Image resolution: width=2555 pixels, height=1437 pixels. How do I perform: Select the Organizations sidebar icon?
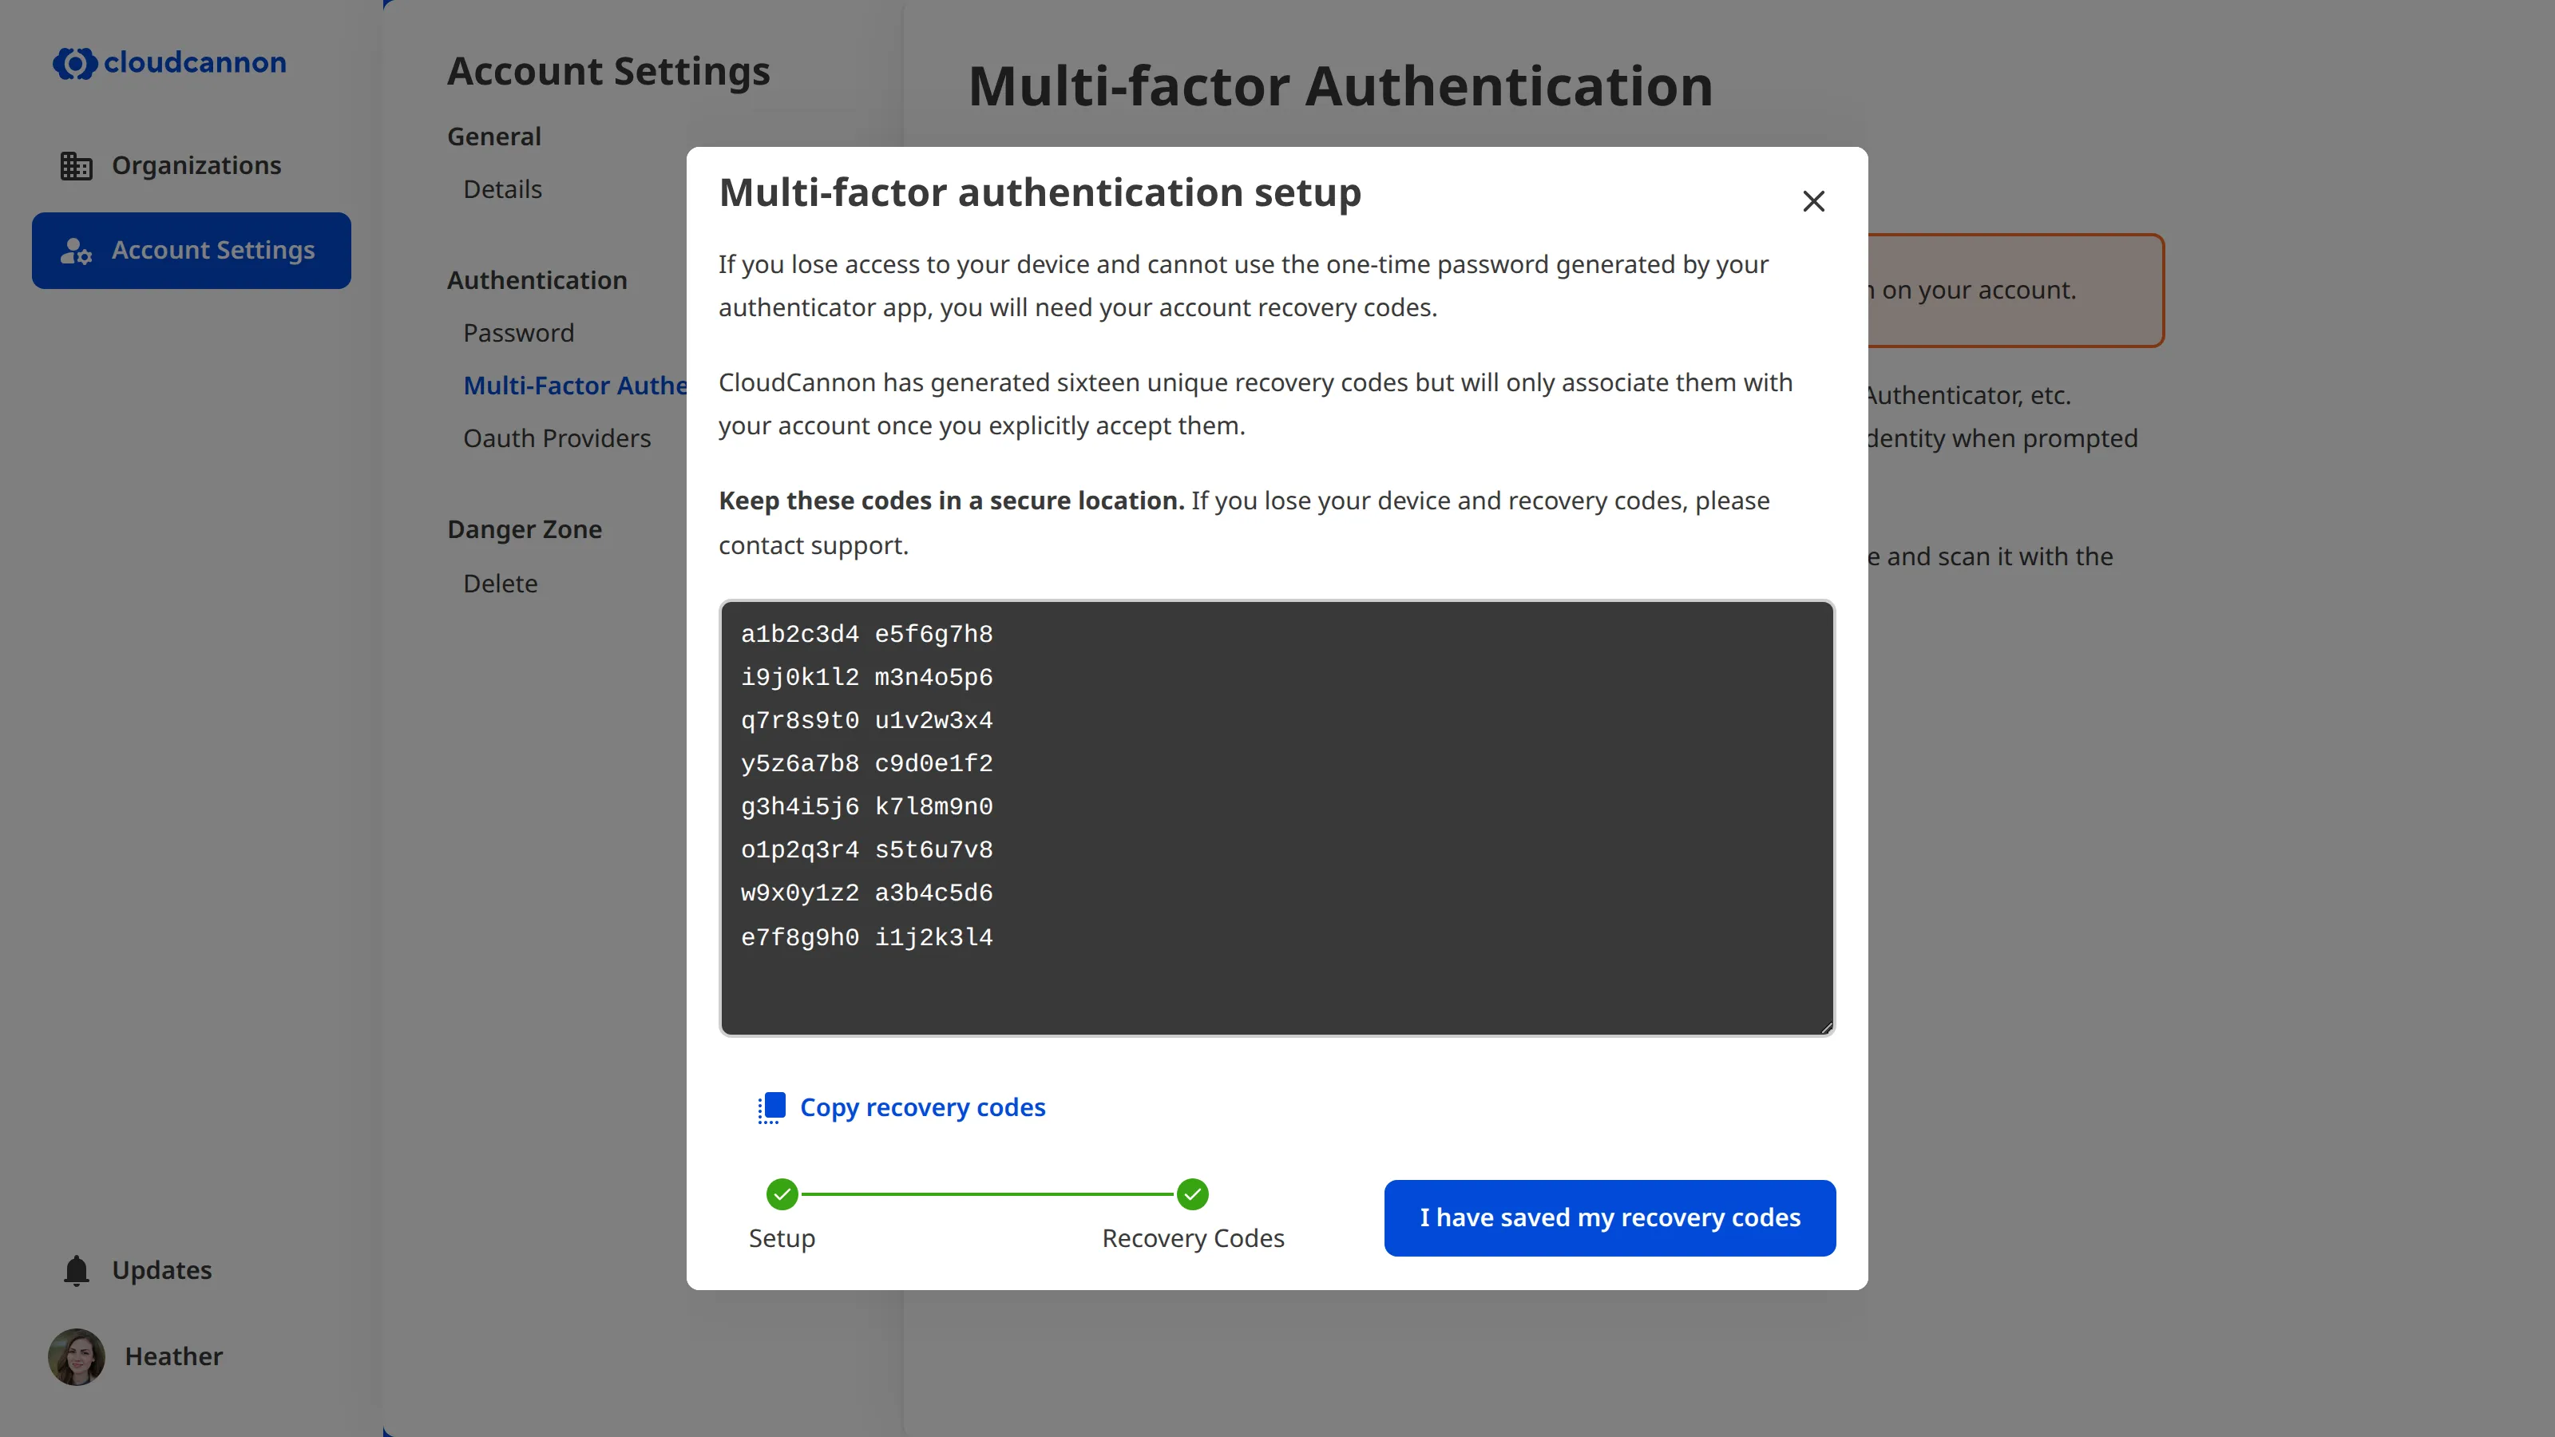click(75, 164)
